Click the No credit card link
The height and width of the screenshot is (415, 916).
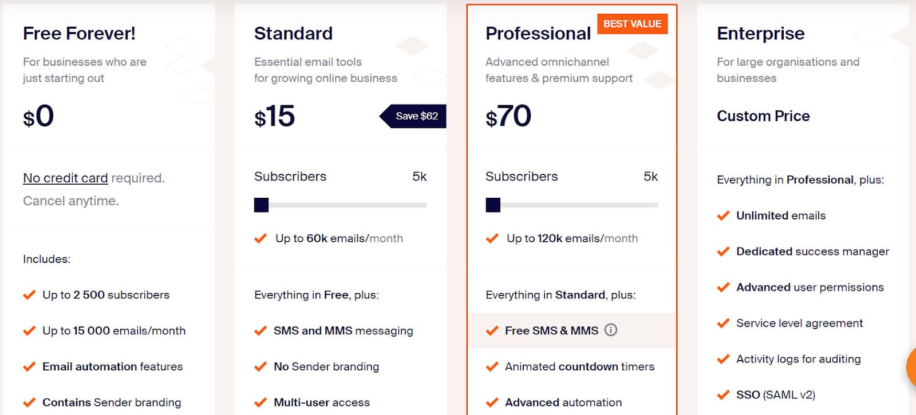click(65, 178)
